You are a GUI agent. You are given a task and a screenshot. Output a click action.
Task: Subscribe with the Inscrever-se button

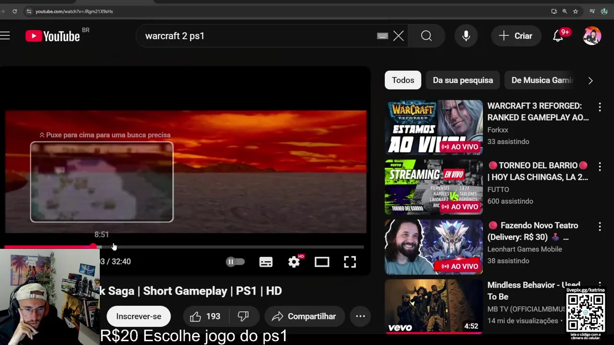tap(139, 316)
